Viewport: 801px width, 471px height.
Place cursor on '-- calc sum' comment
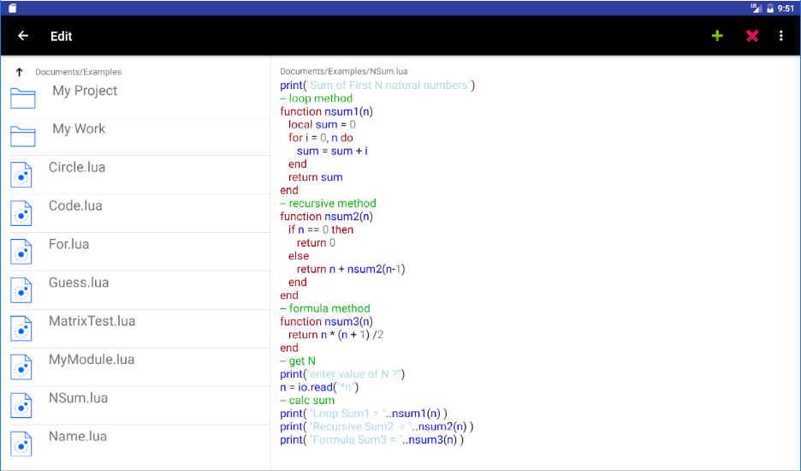307,401
